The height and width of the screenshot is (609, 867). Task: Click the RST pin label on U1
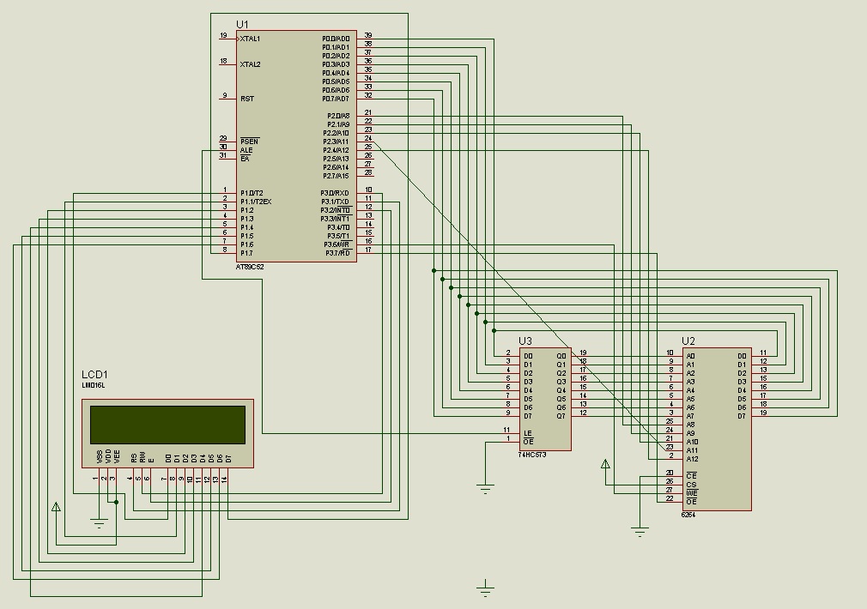coord(247,99)
